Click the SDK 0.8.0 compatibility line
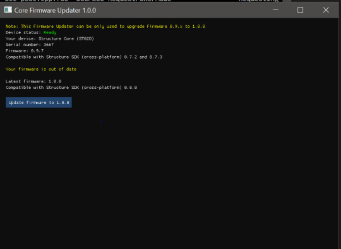This screenshot has height=249, width=341. coord(71,88)
